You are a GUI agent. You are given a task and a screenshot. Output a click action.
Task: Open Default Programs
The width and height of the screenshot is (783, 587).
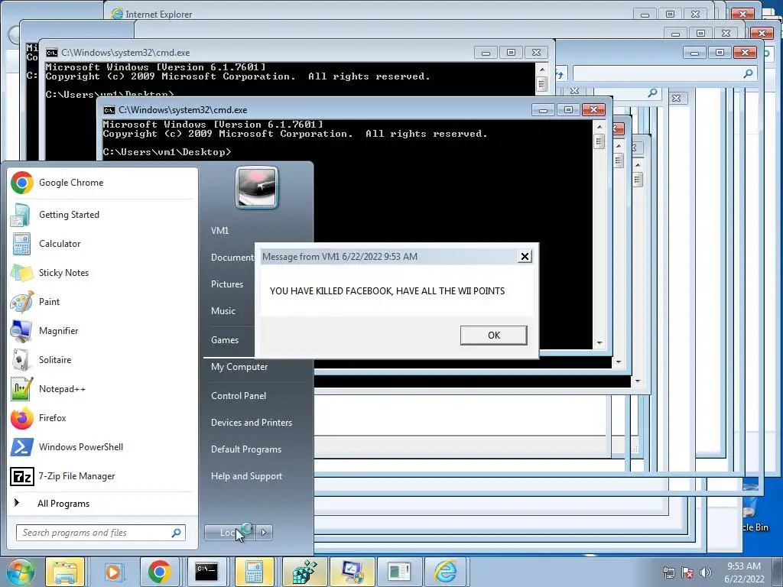pyautogui.click(x=246, y=449)
